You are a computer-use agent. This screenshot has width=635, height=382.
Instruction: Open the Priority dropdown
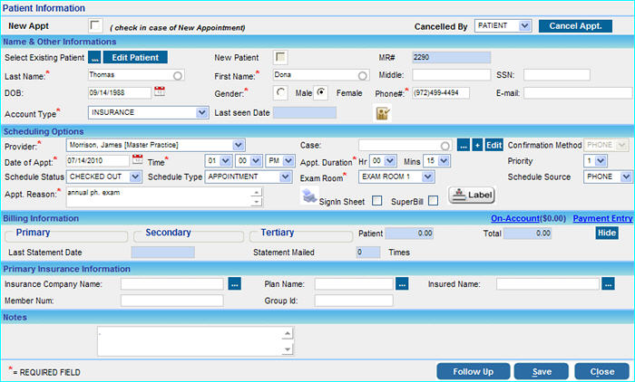[x=595, y=161]
